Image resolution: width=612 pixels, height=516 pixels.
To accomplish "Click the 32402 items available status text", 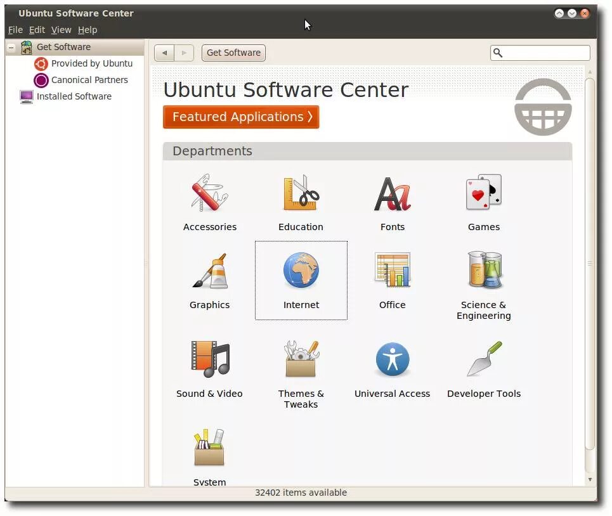I will [x=301, y=493].
